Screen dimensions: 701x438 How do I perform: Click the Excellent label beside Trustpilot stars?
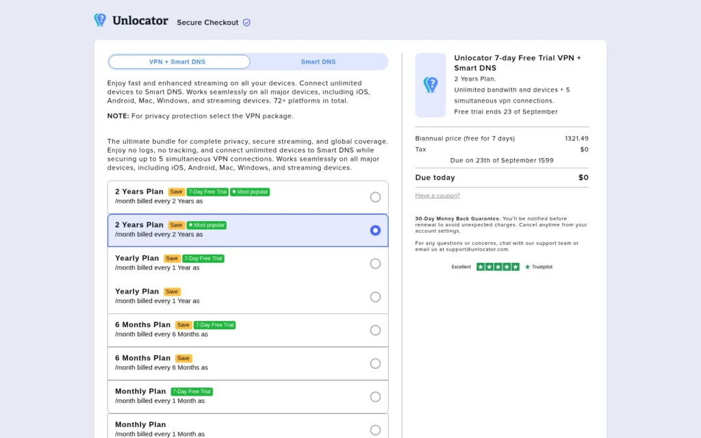[461, 267]
